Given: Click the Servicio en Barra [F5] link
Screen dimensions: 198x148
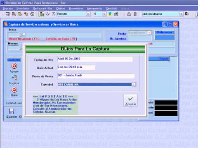Looking at the screenshot, I should [x=61, y=39].
